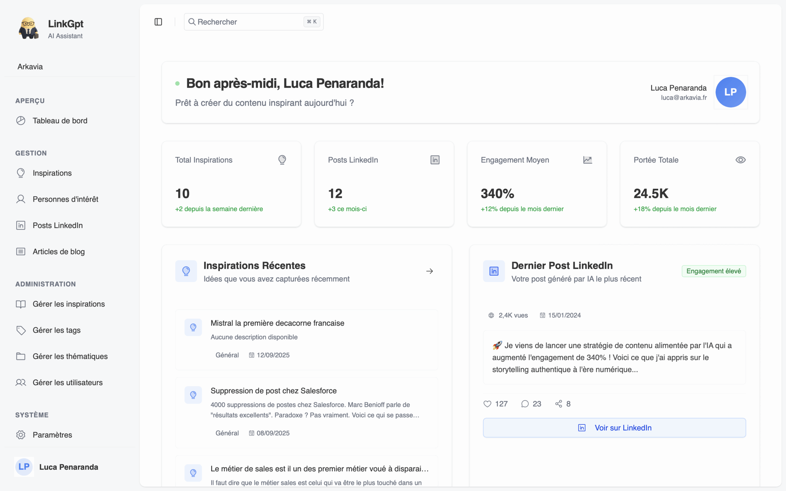This screenshot has width=786, height=491.
Task: Open Tableau de bord in sidebar
Action: click(60, 121)
